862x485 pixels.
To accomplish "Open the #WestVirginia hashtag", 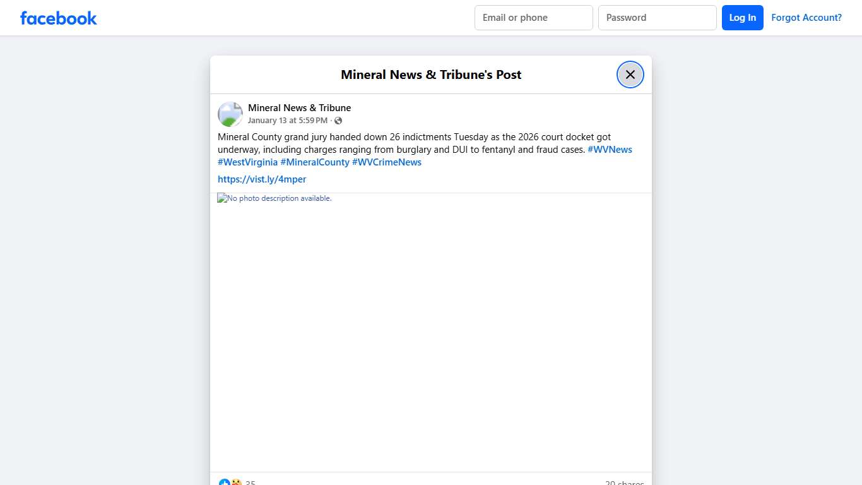I will coord(247,162).
